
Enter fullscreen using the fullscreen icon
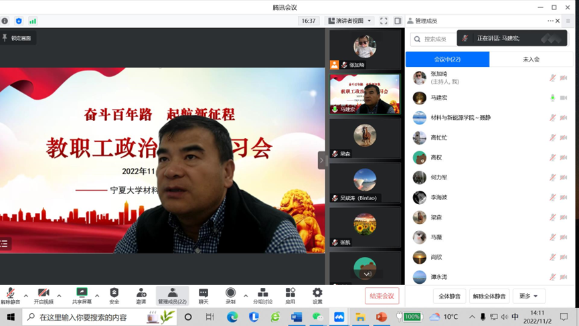pos(384,21)
